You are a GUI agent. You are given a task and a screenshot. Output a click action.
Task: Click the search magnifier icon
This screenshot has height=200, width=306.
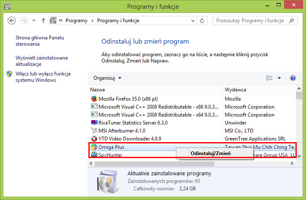[x=292, y=21]
